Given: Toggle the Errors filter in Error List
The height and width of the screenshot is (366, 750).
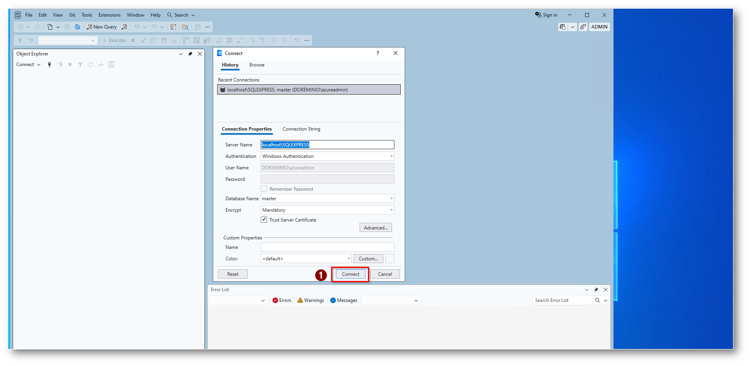Looking at the screenshot, I should point(282,300).
